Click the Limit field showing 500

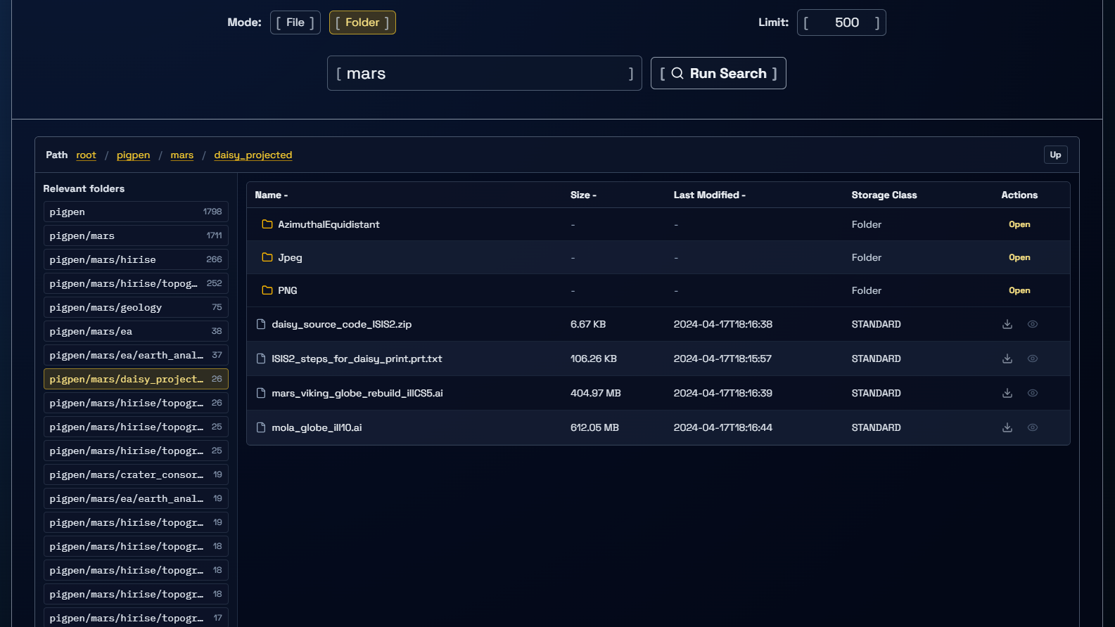pos(841,22)
